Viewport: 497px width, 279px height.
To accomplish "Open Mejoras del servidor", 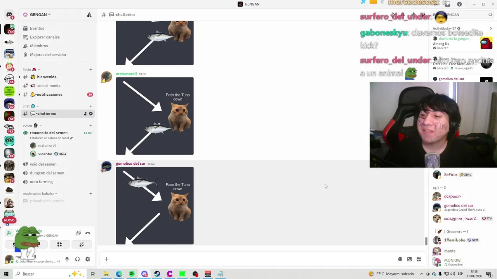I will [48, 55].
